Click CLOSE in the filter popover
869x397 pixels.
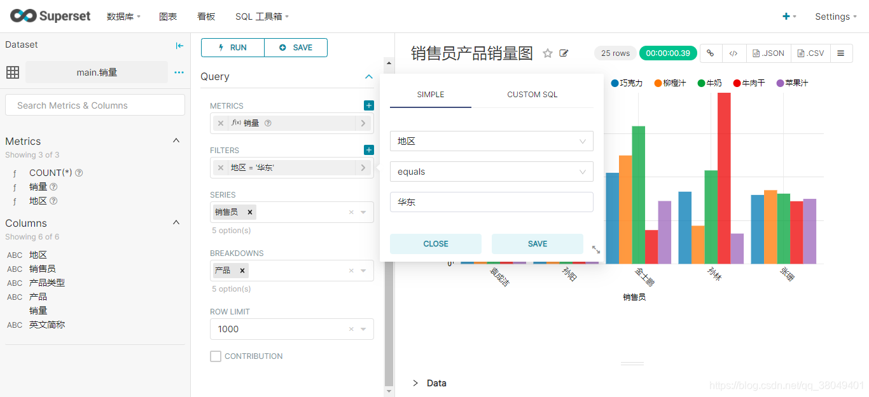point(436,244)
